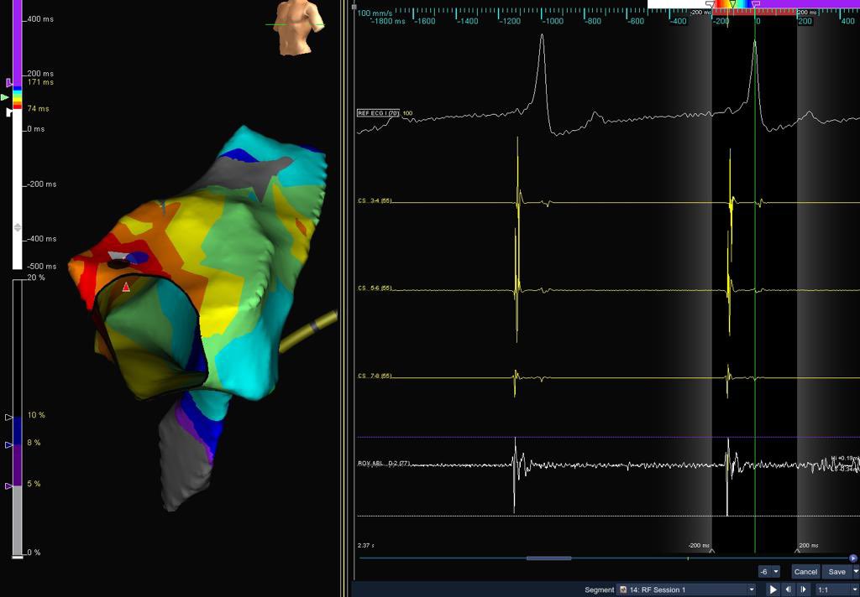Click the REF ECG I channel label

[x=378, y=113]
